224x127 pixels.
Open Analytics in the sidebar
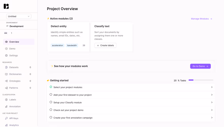[19, 125]
